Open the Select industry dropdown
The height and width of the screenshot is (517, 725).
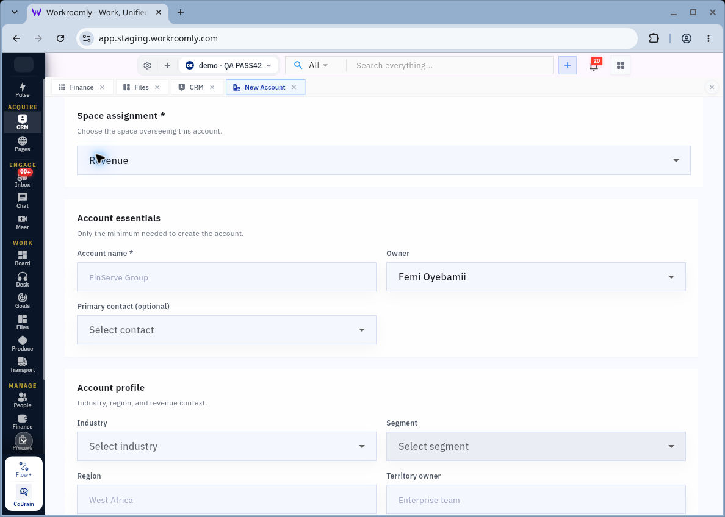pyautogui.click(x=226, y=446)
